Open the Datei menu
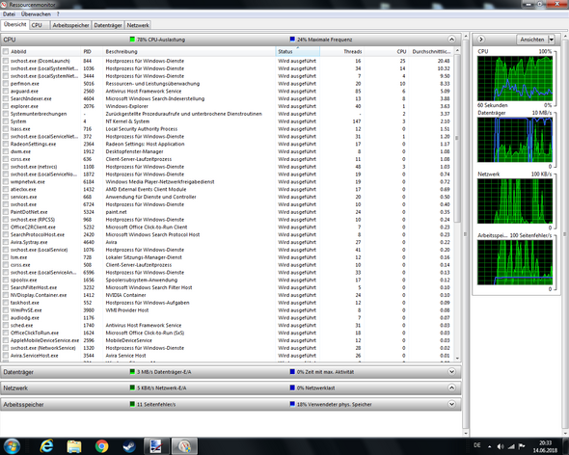This screenshot has height=455, width=569. coord(9,14)
